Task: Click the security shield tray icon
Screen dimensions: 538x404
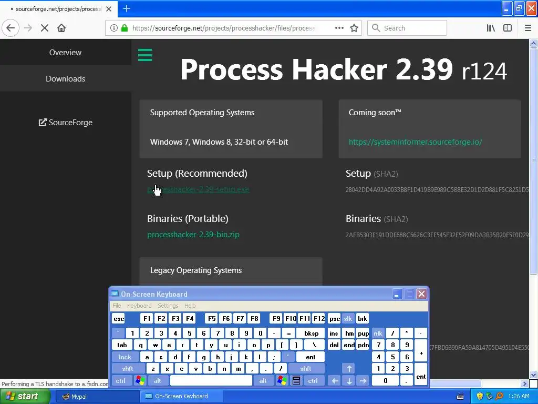Action: [480, 397]
